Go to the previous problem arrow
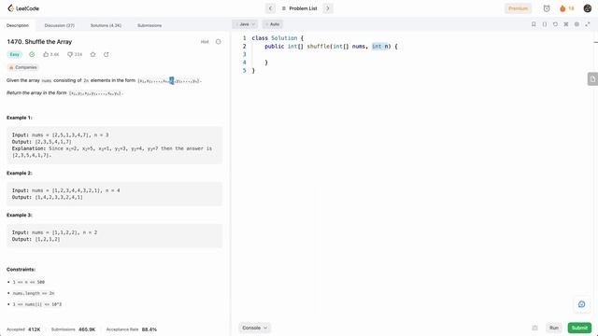 pyautogui.click(x=270, y=8)
